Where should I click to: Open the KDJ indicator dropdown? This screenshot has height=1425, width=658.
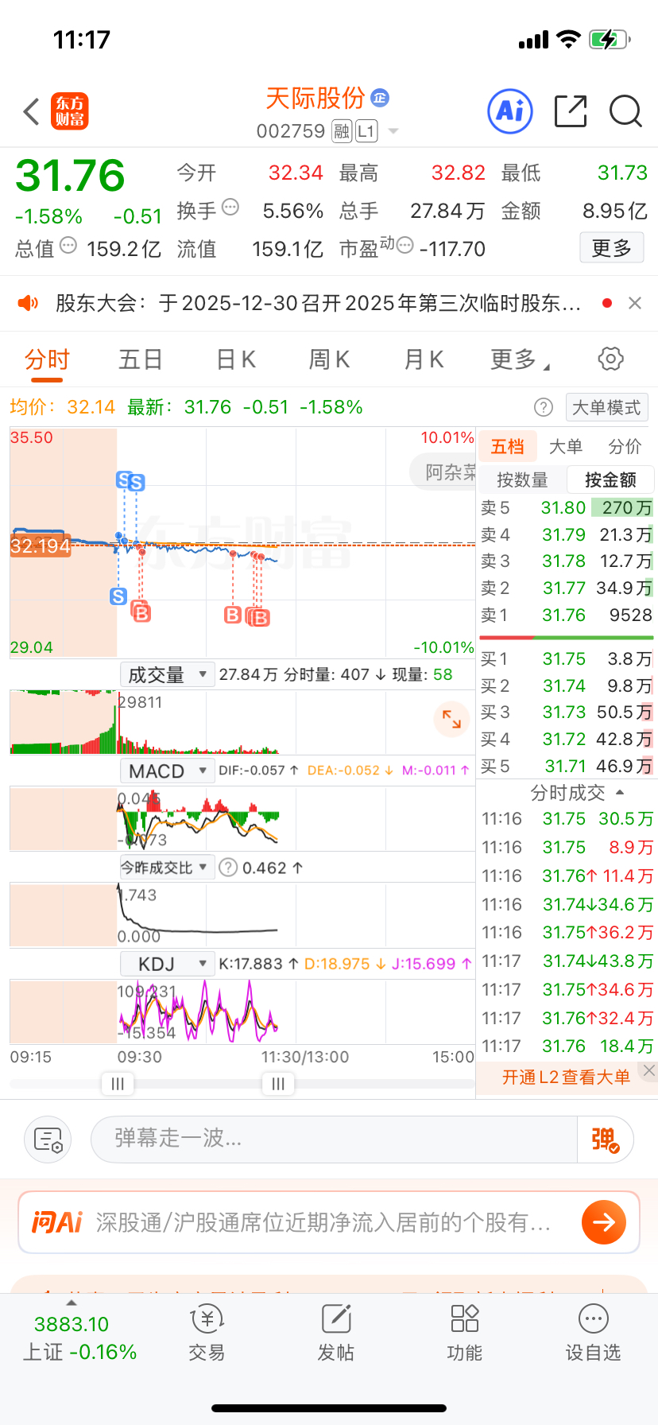tap(167, 965)
